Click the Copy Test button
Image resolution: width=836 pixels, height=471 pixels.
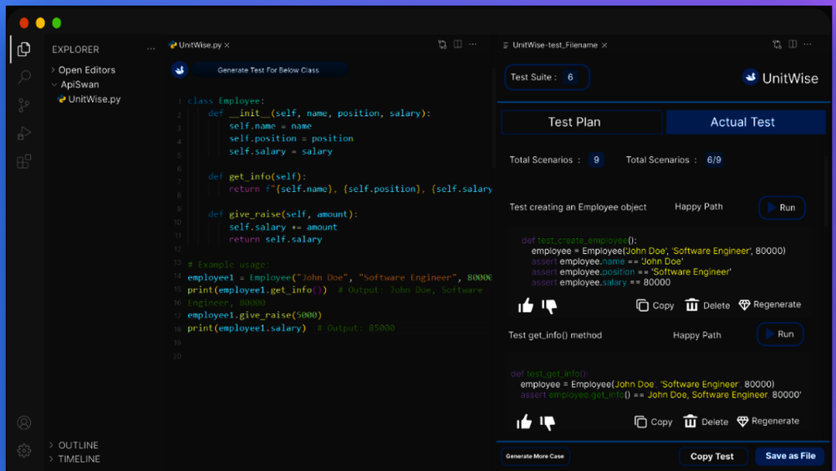tap(711, 456)
